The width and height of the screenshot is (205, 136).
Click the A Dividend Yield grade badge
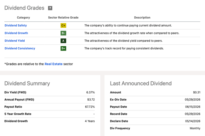pyautogui.click(x=63, y=41)
